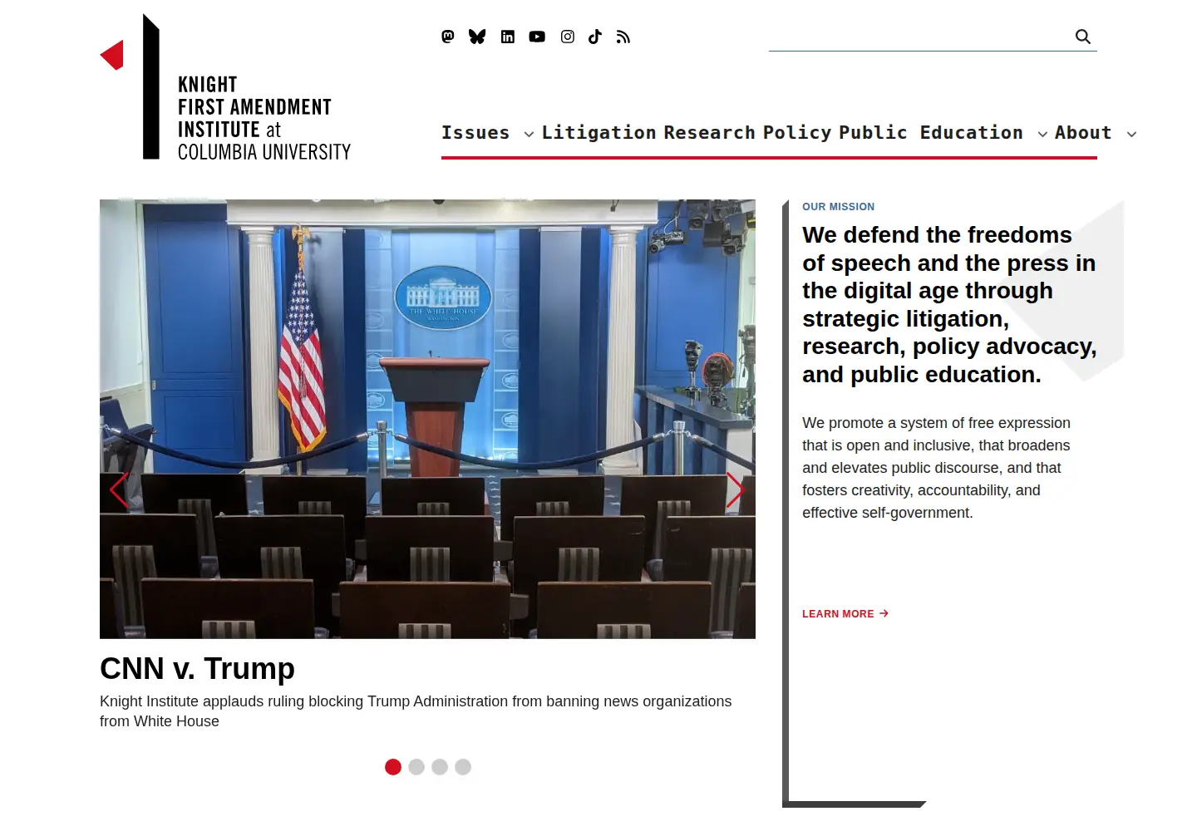Open the LinkedIn icon link
Image resolution: width=1197 pixels, height=831 pixels.
(508, 37)
